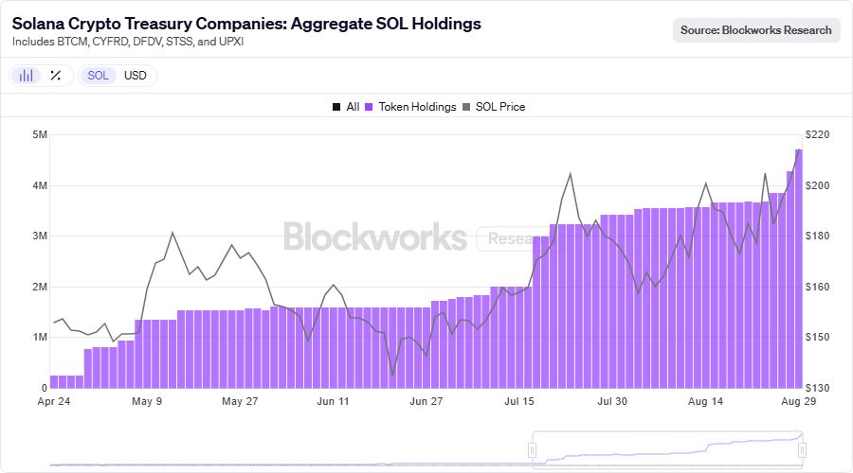Open the Source: Blockworks Research button
Image resolution: width=853 pixels, height=473 pixels.
[756, 30]
